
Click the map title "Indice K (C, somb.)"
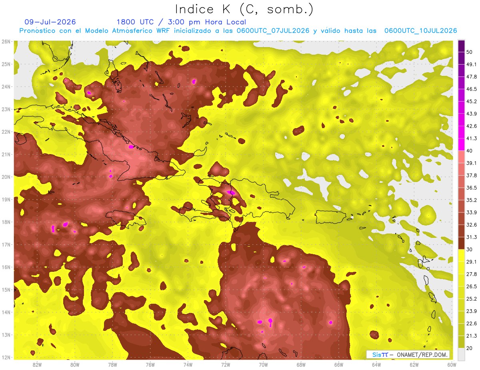pos(244,9)
